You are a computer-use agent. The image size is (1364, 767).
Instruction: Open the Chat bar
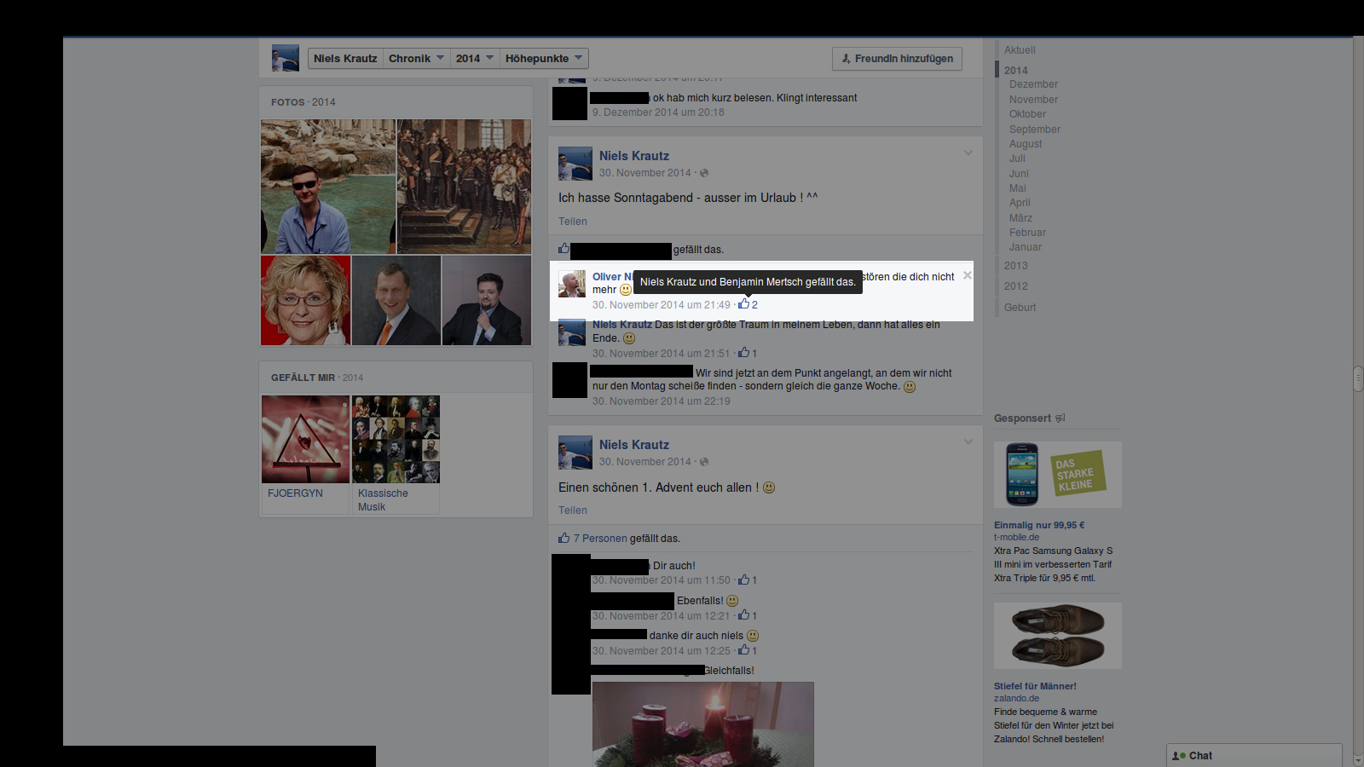pos(1254,755)
